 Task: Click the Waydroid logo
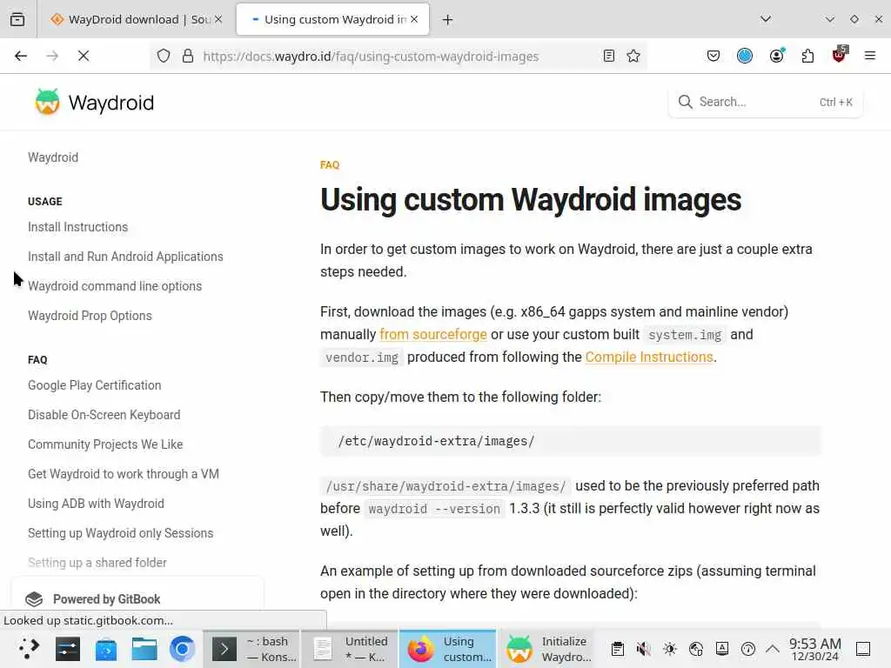(94, 103)
